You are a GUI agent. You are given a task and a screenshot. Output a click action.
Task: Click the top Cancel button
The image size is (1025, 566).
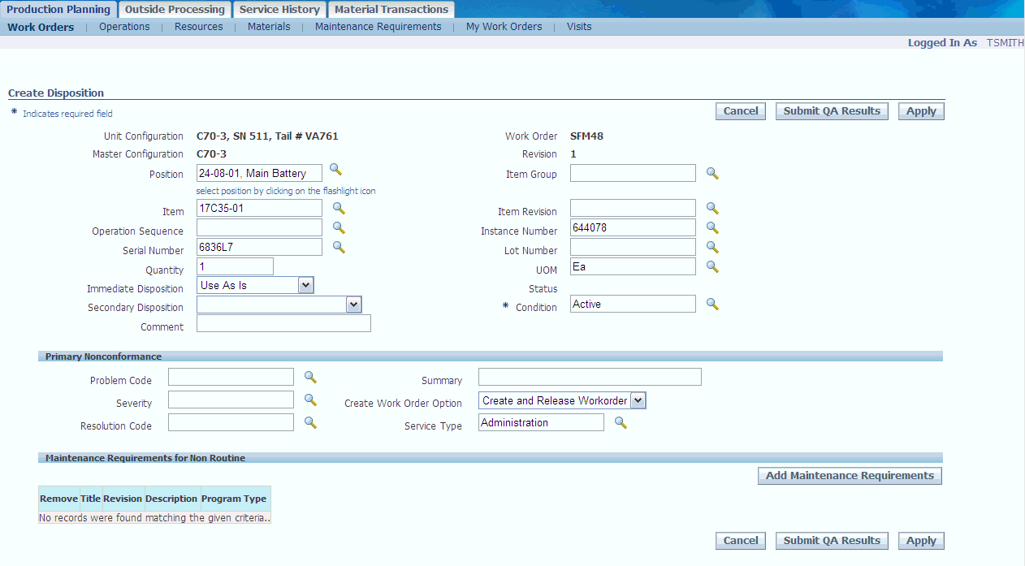click(741, 111)
